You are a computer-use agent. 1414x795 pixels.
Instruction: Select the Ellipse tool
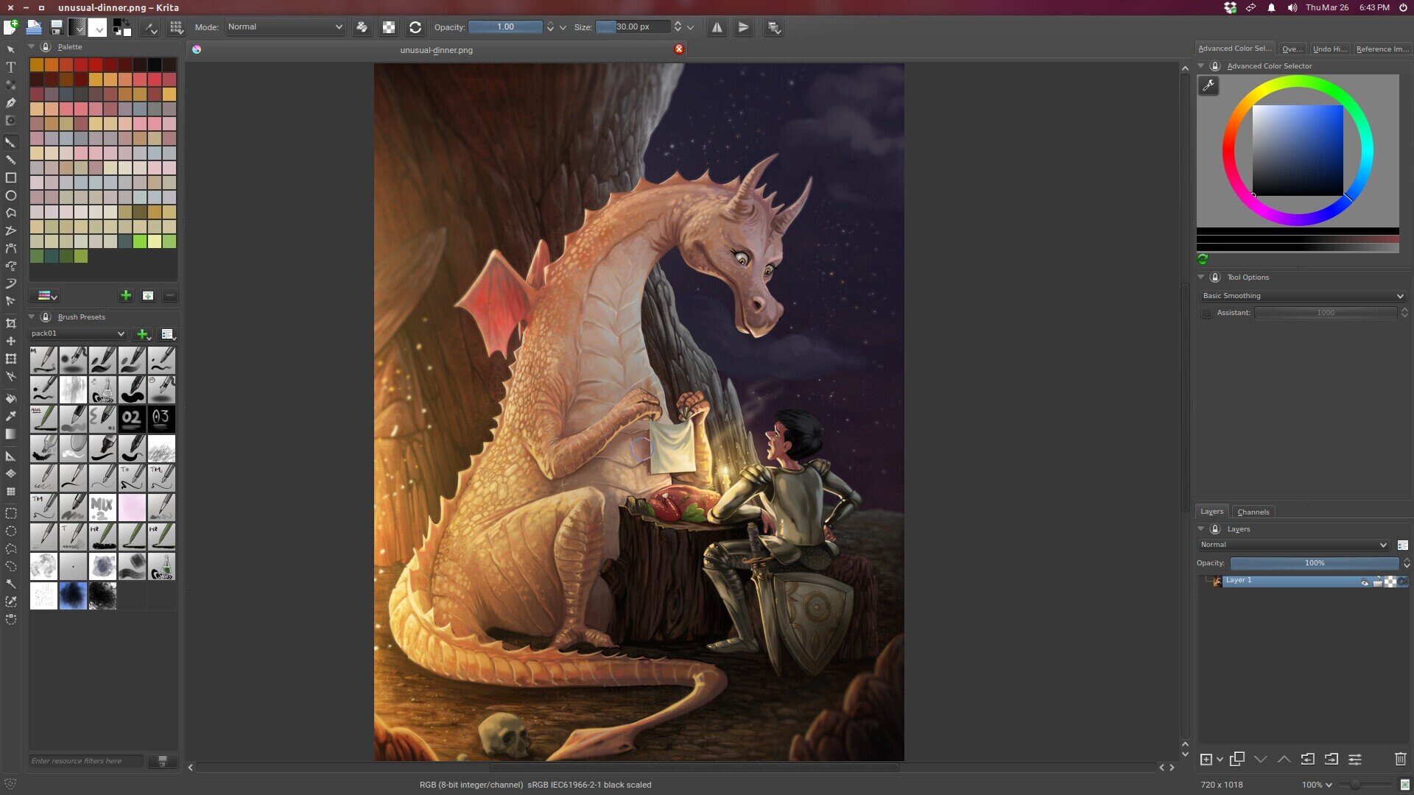click(11, 195)
